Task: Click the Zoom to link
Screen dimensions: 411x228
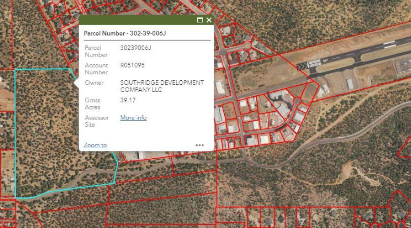Action: pos(95,145)
